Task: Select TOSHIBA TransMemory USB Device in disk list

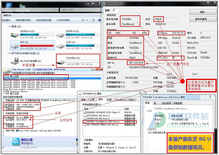Action: coord(109,122)
